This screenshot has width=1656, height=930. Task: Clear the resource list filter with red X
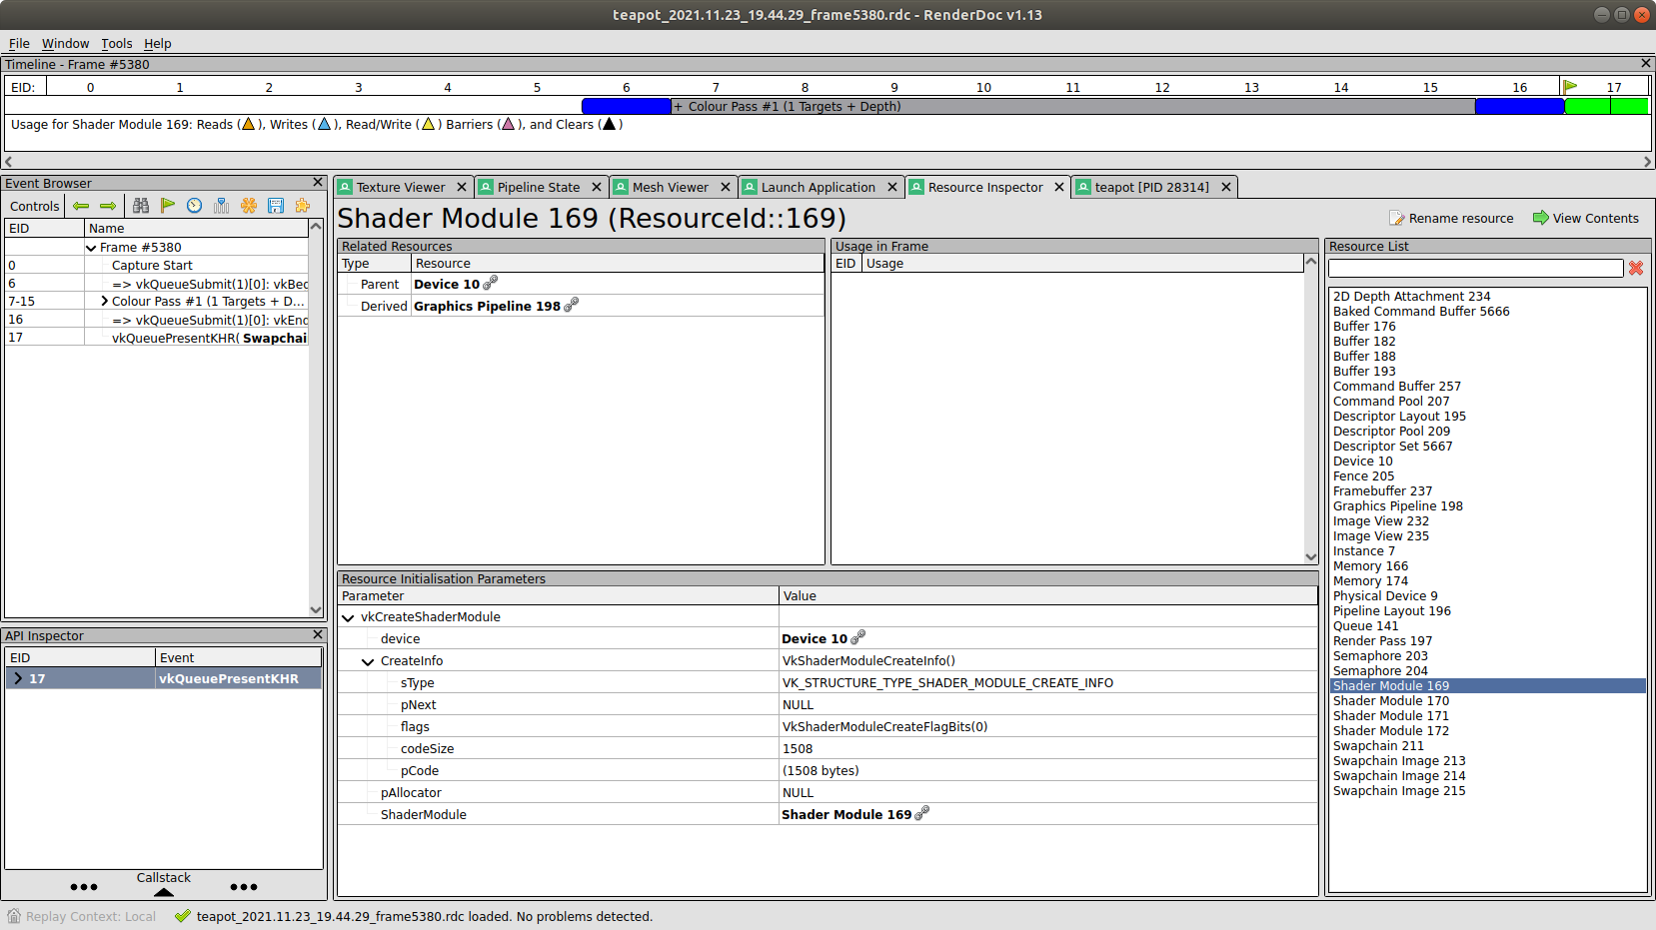[x=1636, y=268]
